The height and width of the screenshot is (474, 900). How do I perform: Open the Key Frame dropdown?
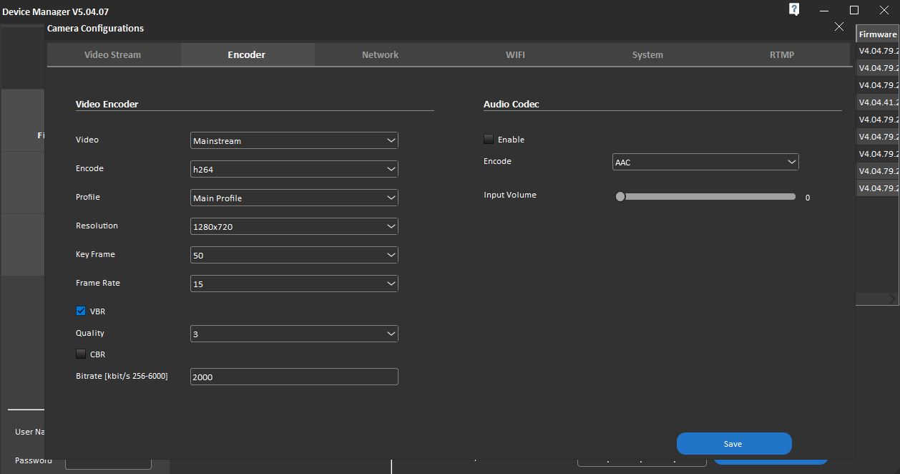point(294,255)
